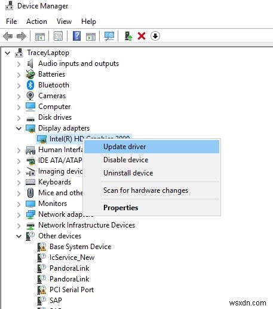Click the Cameras webcam icon
The width and height of the screenshot is (273, 309).
(30, 96)
